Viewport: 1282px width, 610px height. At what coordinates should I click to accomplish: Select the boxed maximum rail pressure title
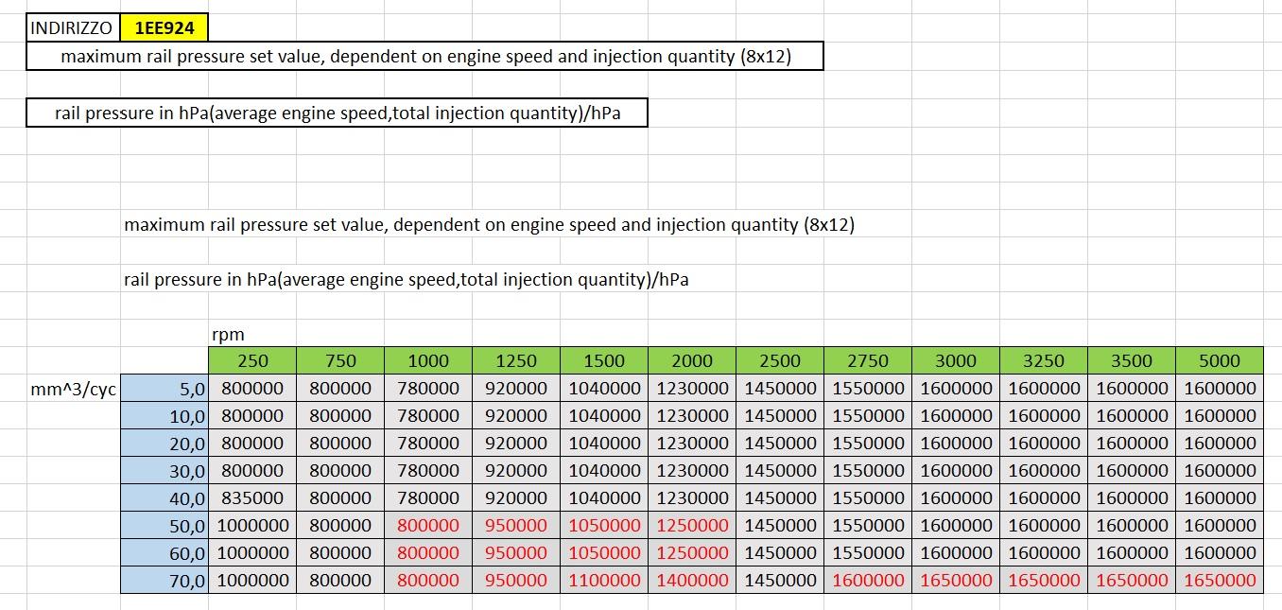424,57
